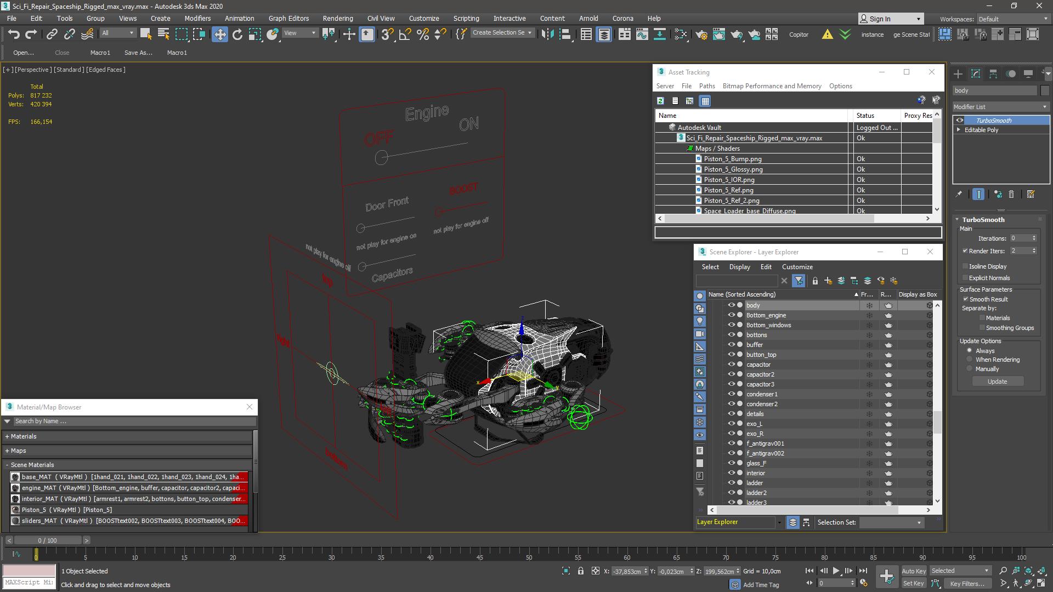1053x592 pixels.
Task: Toggle the Render Iters checkbox
Action: click(965, 251)
